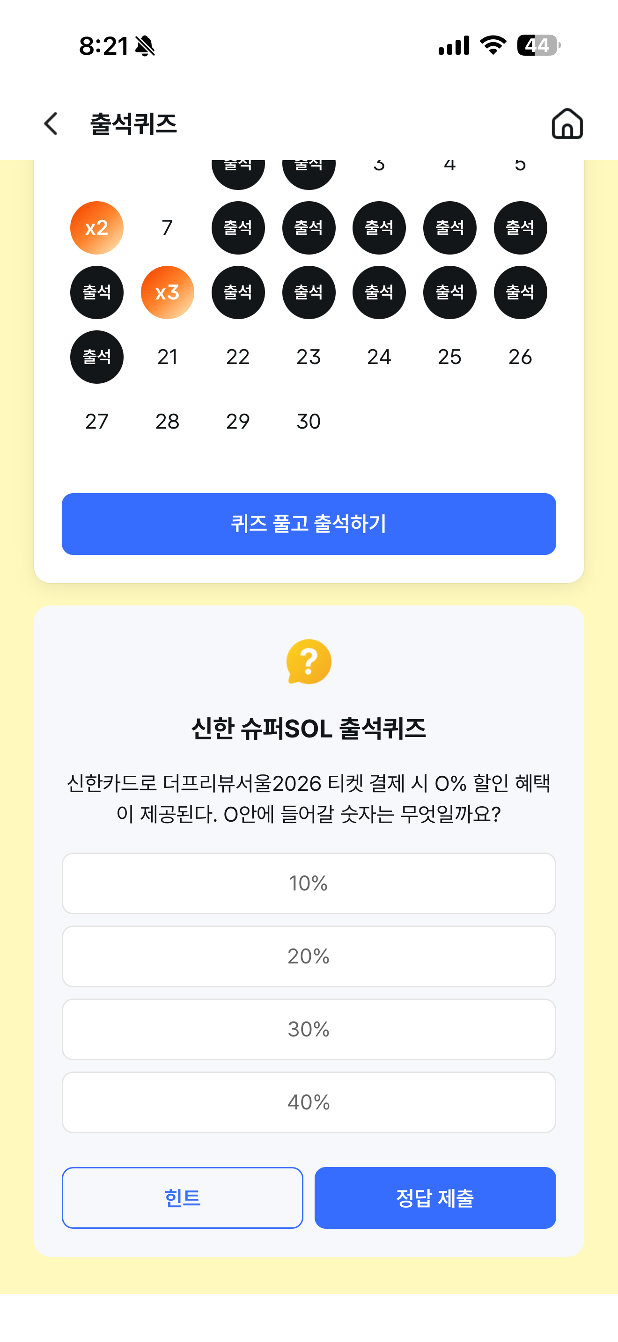Submit answer with 정답 제출 button
Viewport: 618px width, 1342px height.
tap(435, 1198)
